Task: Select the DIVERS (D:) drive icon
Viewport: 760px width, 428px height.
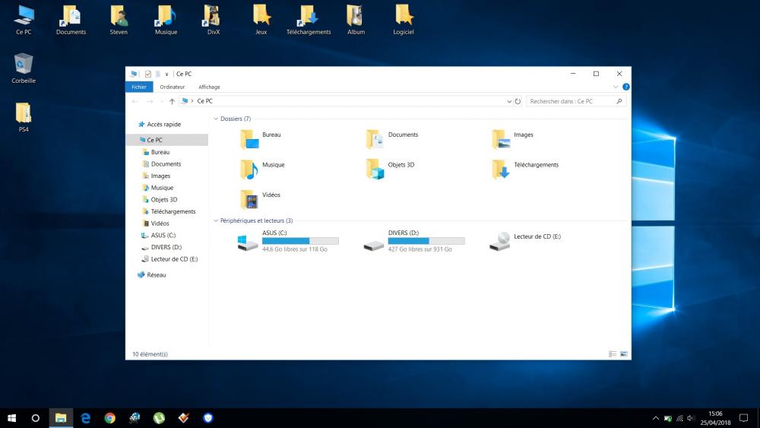Action: click(375, 242)
